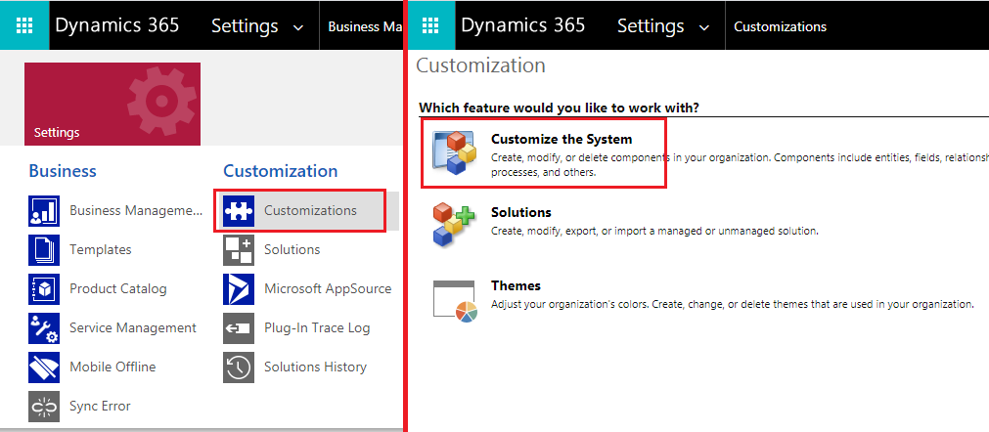Open Plug-In Trace Log link
The width and height of the screenshot is (989, 432).
pos(317,327)
